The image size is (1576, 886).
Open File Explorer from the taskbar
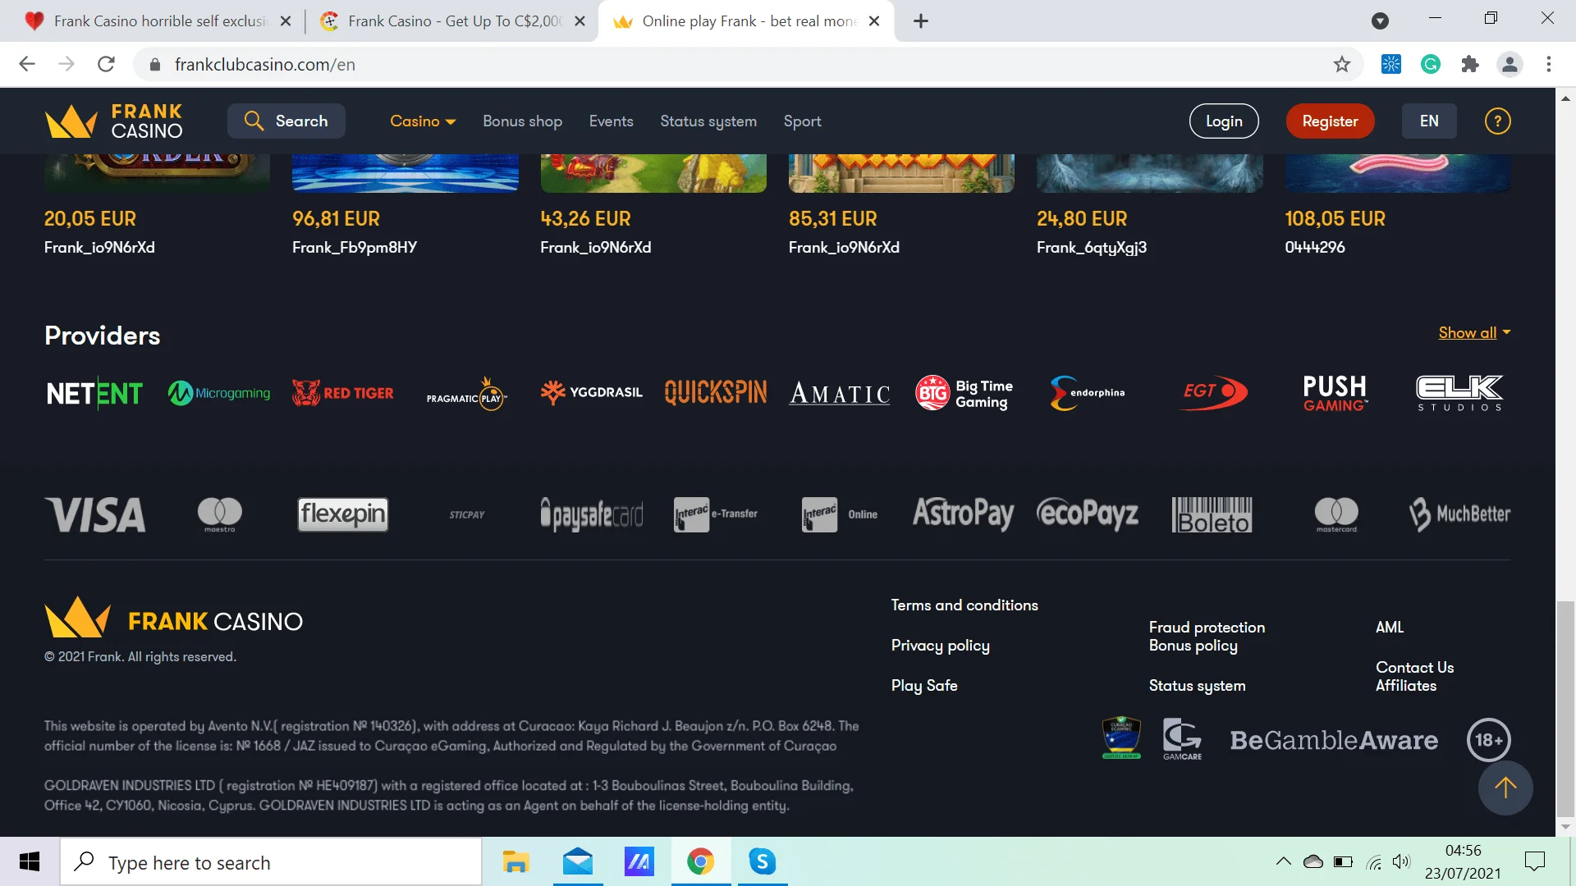coord(515,861)
